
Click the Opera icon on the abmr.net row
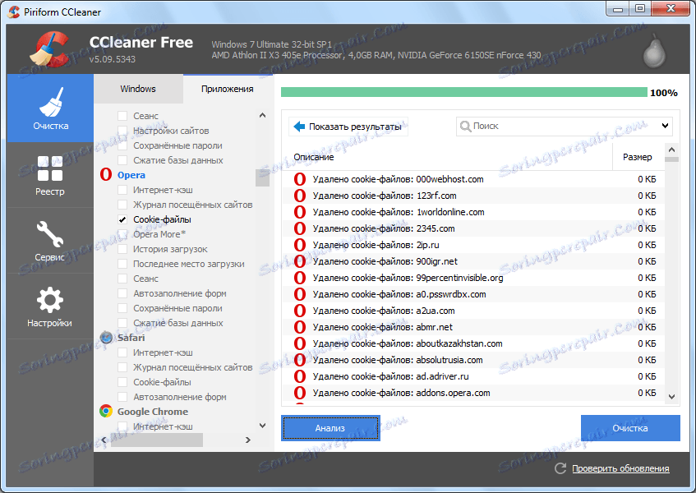click(300, 327)
